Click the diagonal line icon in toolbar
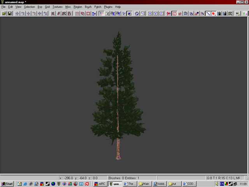Viewport: 249px width, 187px height. pyautogui.click(x=208, y=13)
